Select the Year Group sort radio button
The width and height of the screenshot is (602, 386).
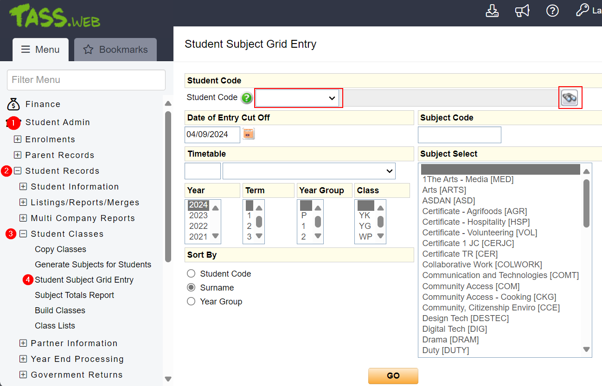(191, 302)
